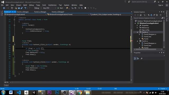Click the Search Solution Explorer field
This screenshot has width=169, height=95.
(x=147, y=18)
